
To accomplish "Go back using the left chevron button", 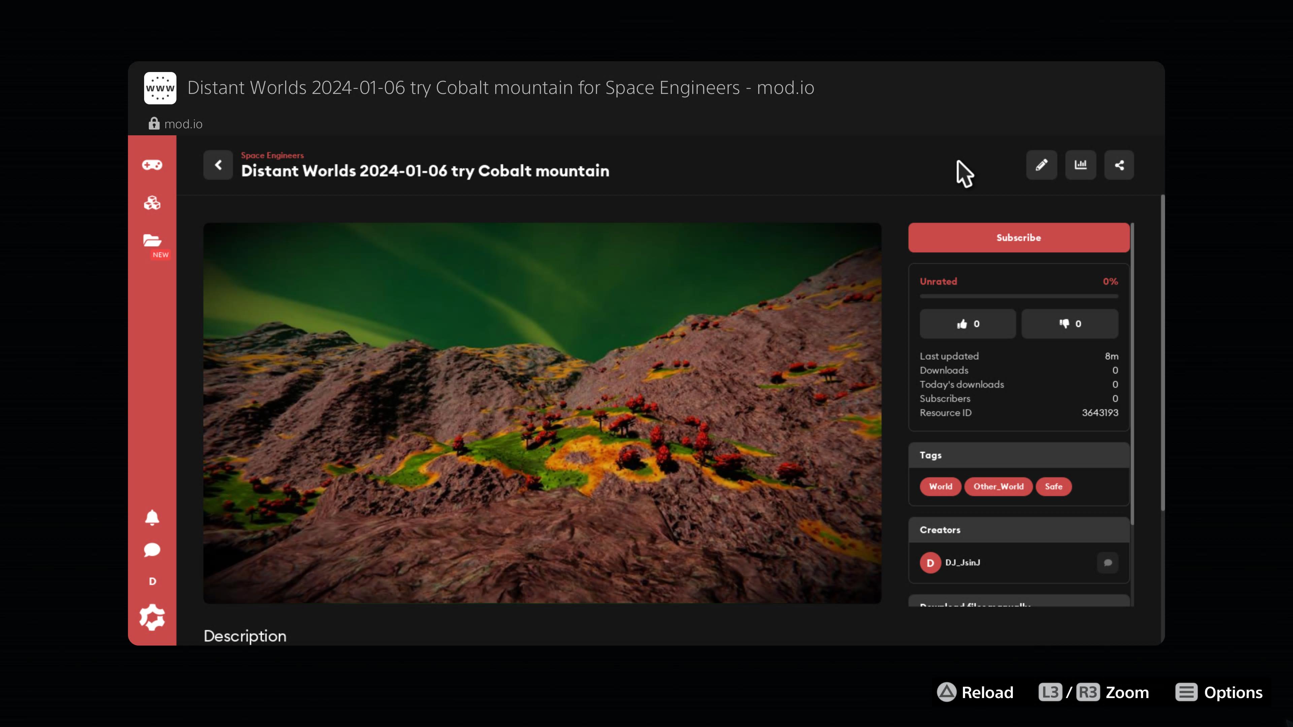I will click(218, 165).
